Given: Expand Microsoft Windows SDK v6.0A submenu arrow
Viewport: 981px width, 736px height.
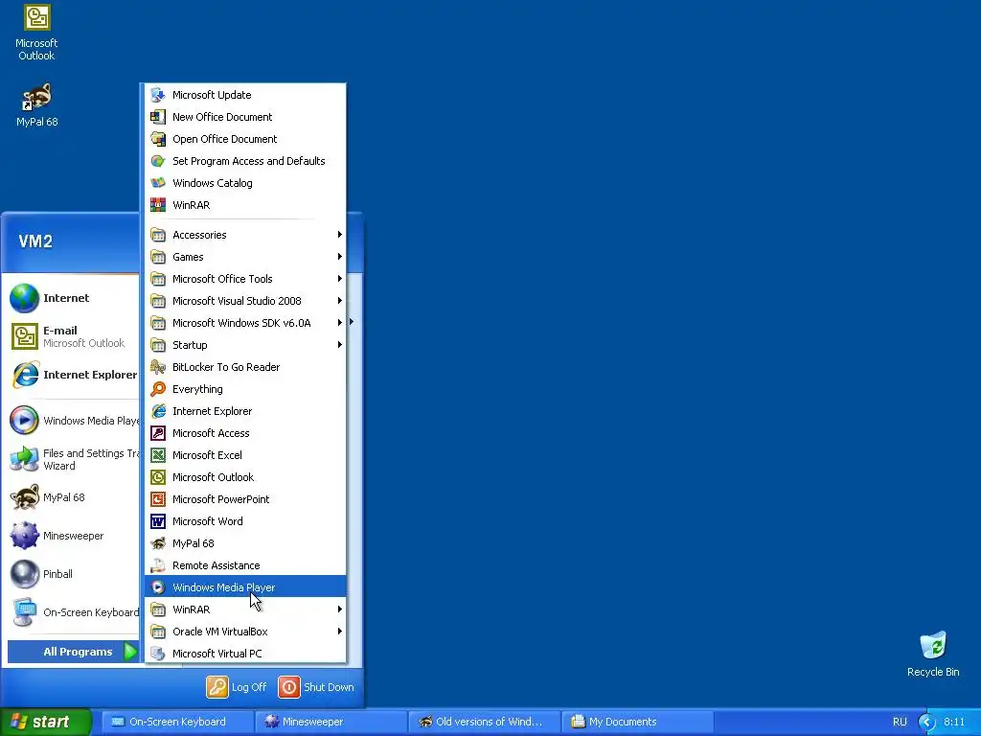Looking at the screenshot, I should click(x=340, y=322).
